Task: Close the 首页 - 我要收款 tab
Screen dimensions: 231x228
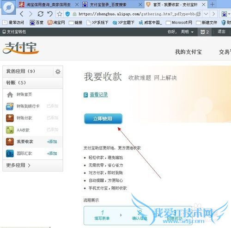Action: [203, 5]
